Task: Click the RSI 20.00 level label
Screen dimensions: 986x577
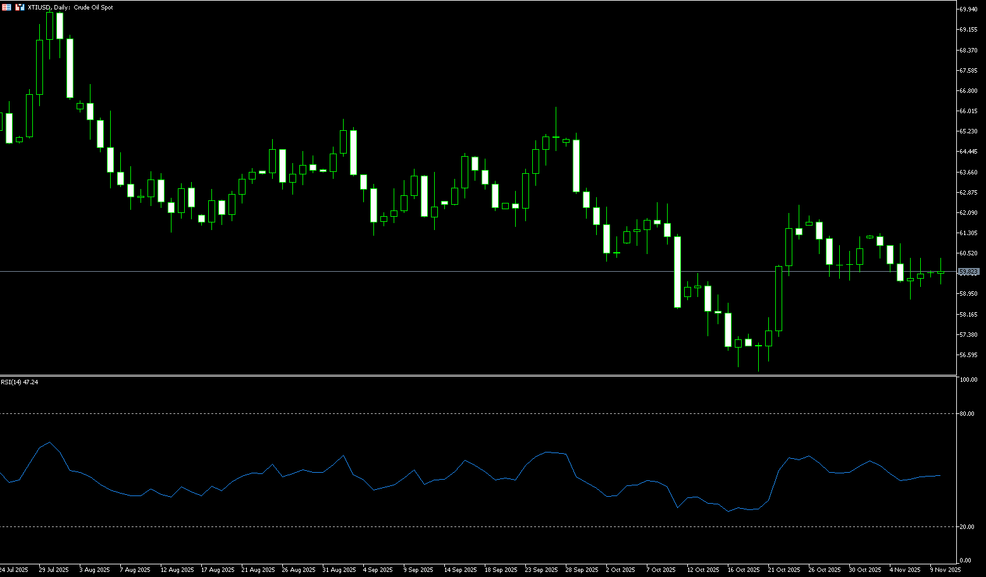Action: pos(967,527)
